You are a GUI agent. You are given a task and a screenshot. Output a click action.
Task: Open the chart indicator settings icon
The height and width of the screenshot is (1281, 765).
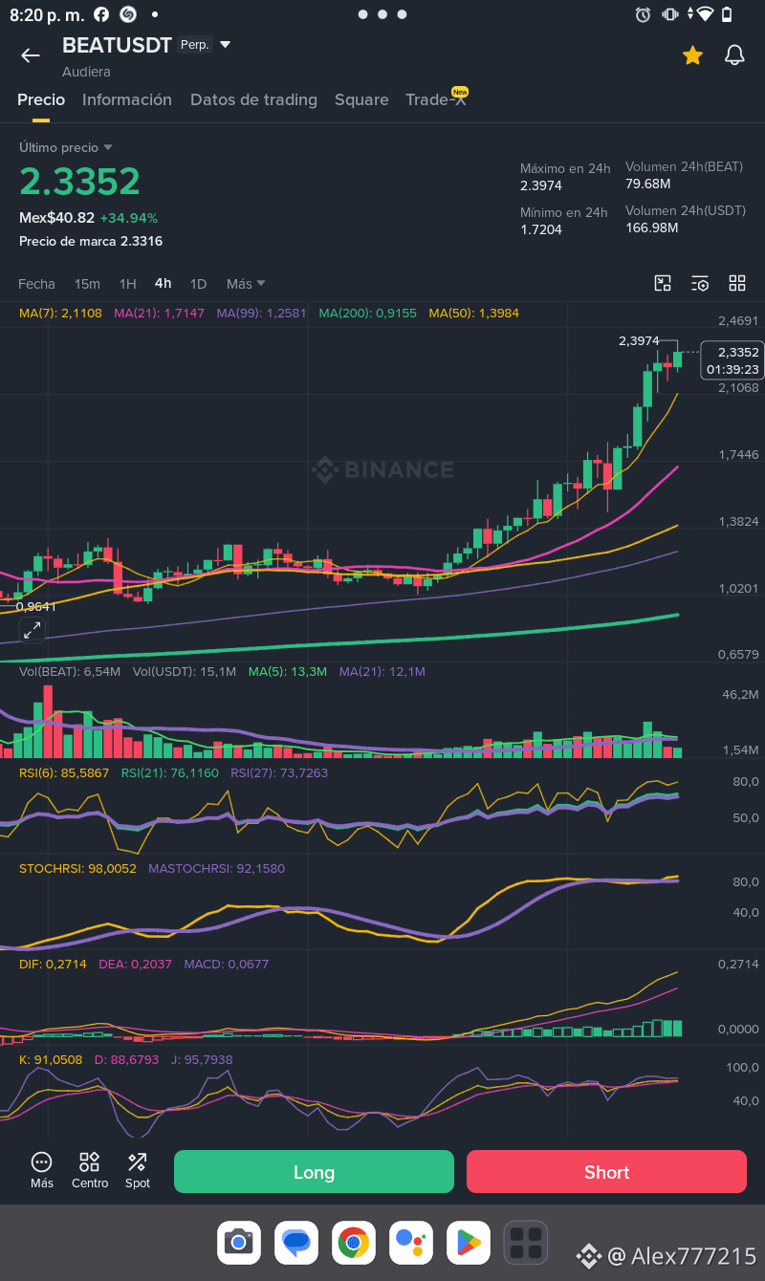tap(700, 283)
